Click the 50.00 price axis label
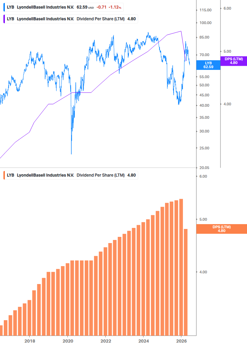The height and width of the screenshot is (346, 247). [x=204, y=85]
